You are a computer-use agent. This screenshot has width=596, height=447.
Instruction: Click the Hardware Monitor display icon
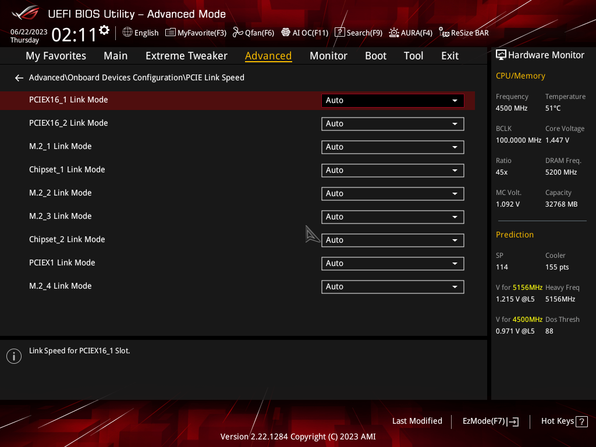click(501, 55)
